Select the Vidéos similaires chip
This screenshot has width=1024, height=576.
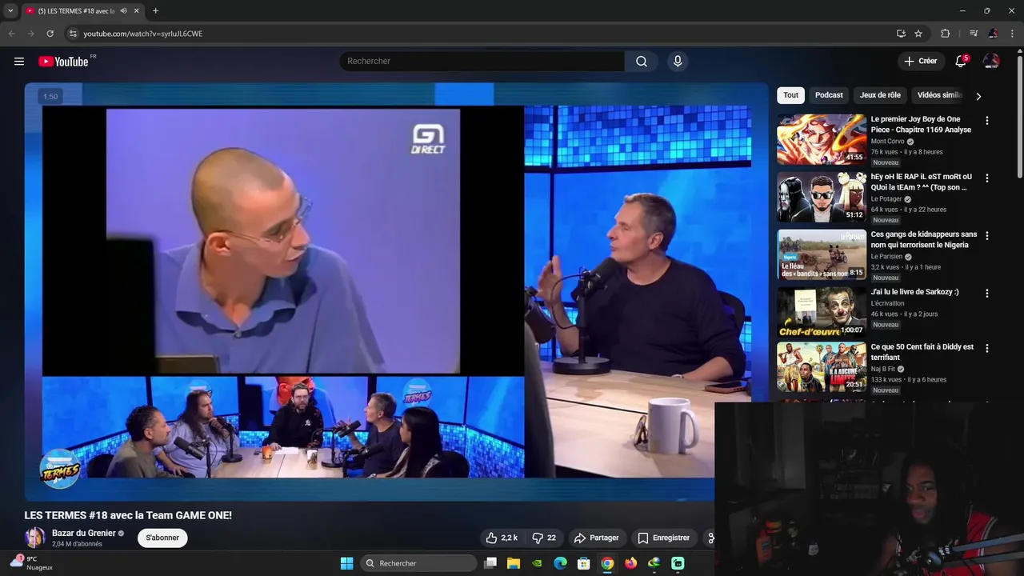[x=939, y=95]
